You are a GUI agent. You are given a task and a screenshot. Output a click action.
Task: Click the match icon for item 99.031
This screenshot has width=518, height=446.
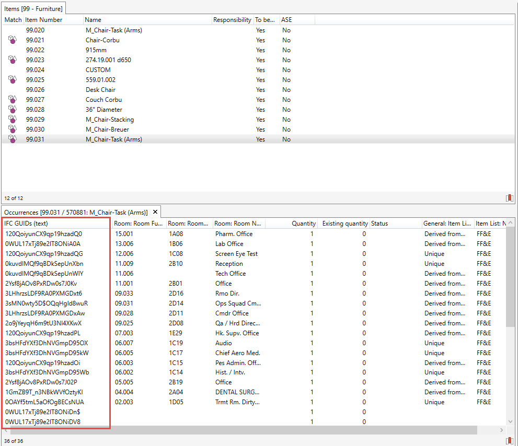point(13,139)
